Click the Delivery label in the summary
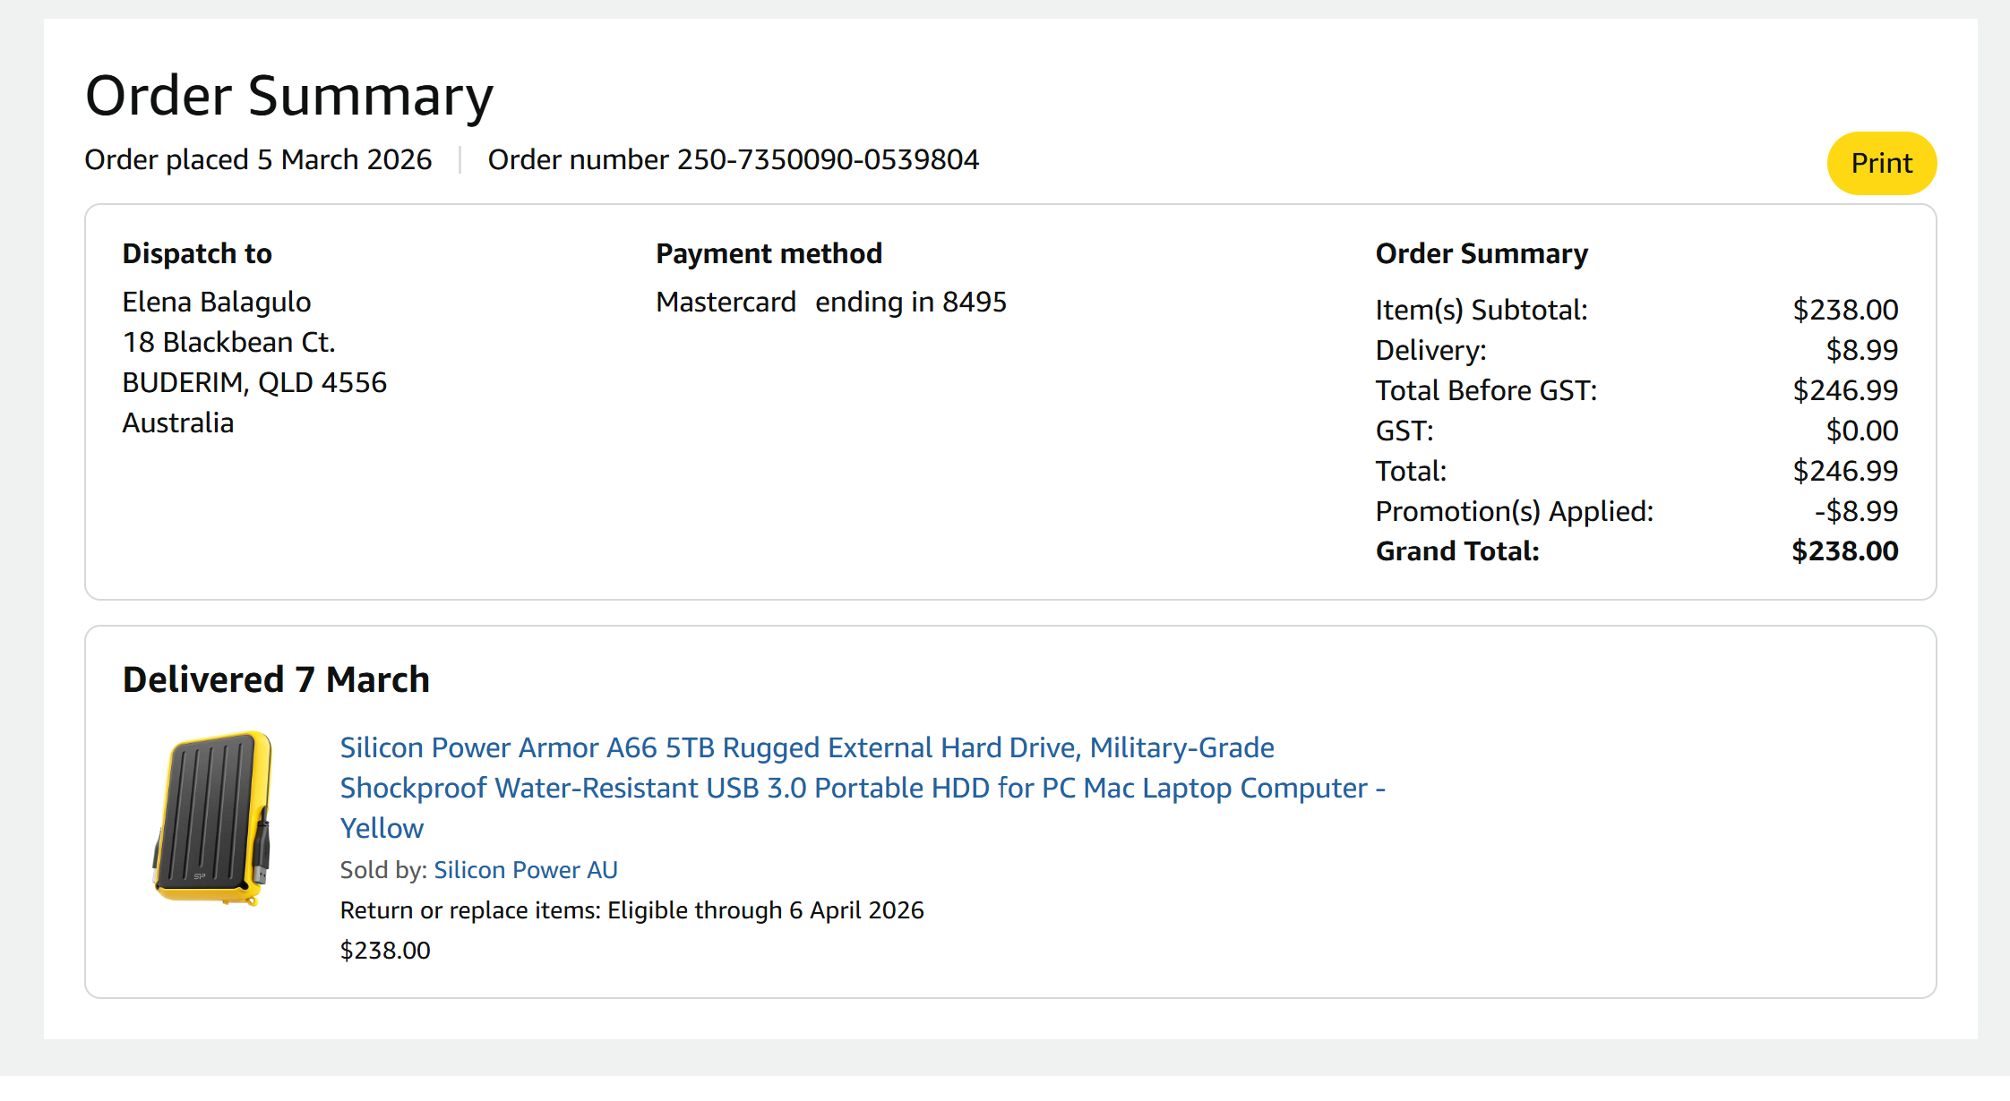Image resolution: width=2010 pixels, height=1101 pixels. coord(1430,350)
